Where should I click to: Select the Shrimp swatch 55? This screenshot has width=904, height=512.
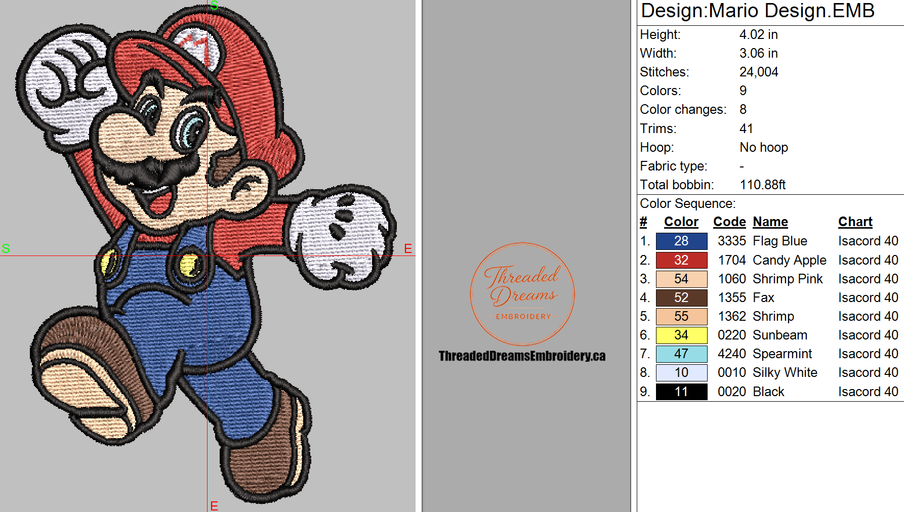pyautogui.click(x=681, y=317)
